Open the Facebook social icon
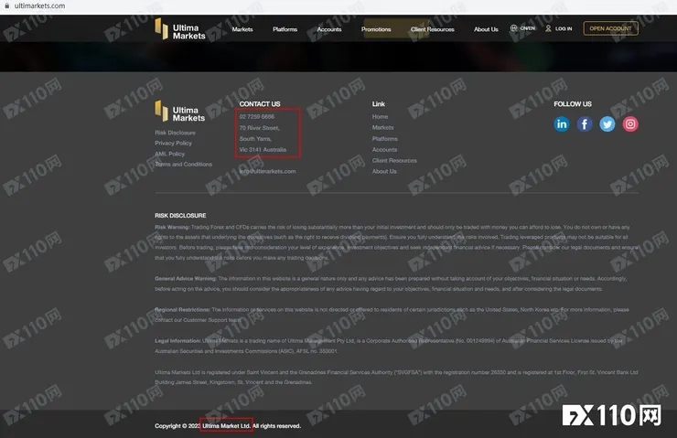 [x=585, y=124]
